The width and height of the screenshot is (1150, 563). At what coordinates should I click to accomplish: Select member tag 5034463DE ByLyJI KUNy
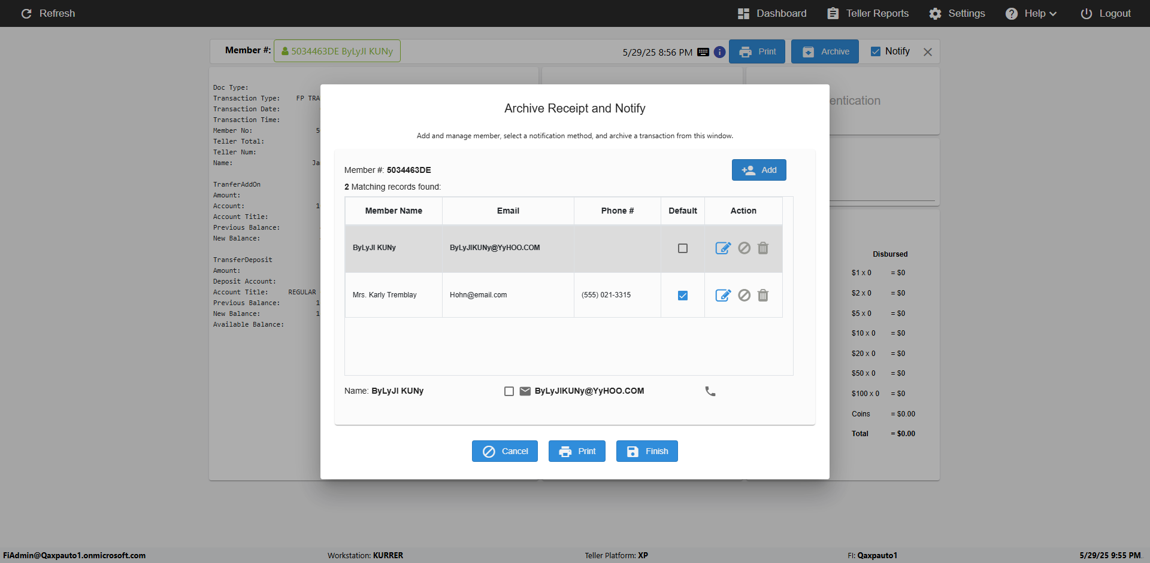click(337, 51)
